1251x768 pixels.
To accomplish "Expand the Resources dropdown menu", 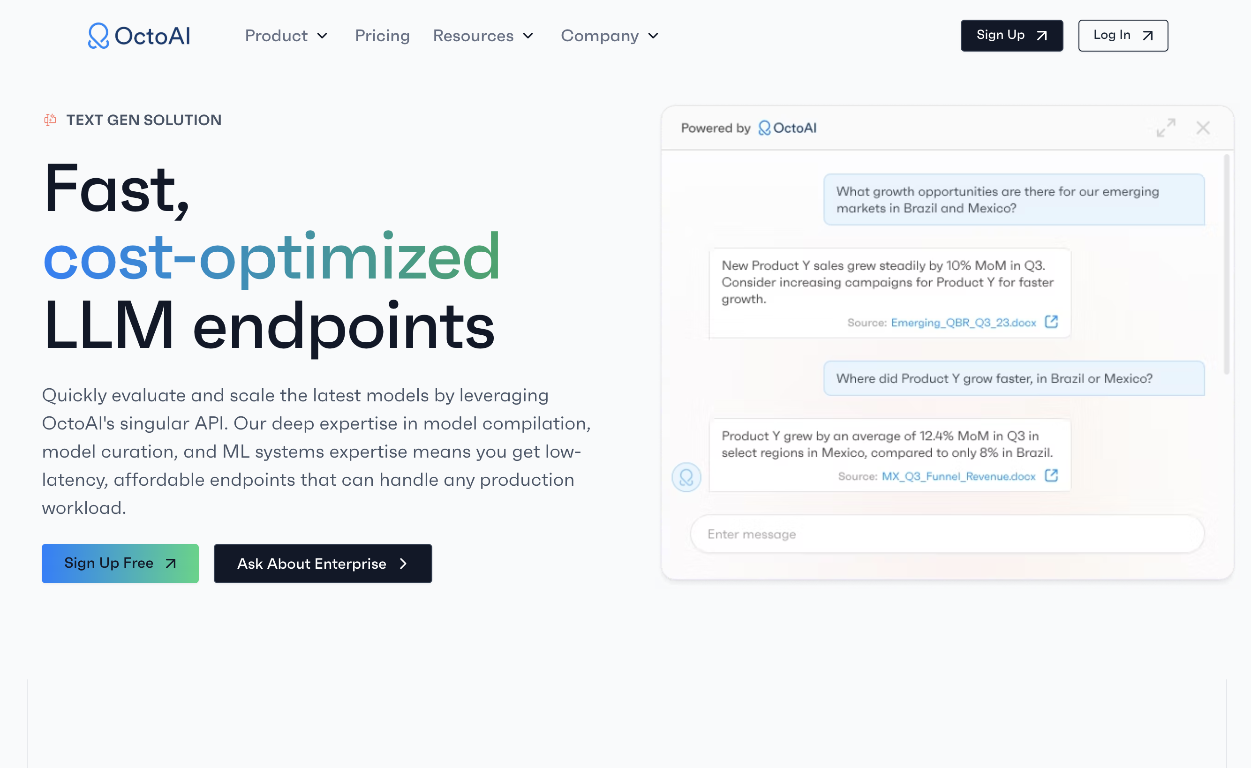I will click(x=482, y=36).
